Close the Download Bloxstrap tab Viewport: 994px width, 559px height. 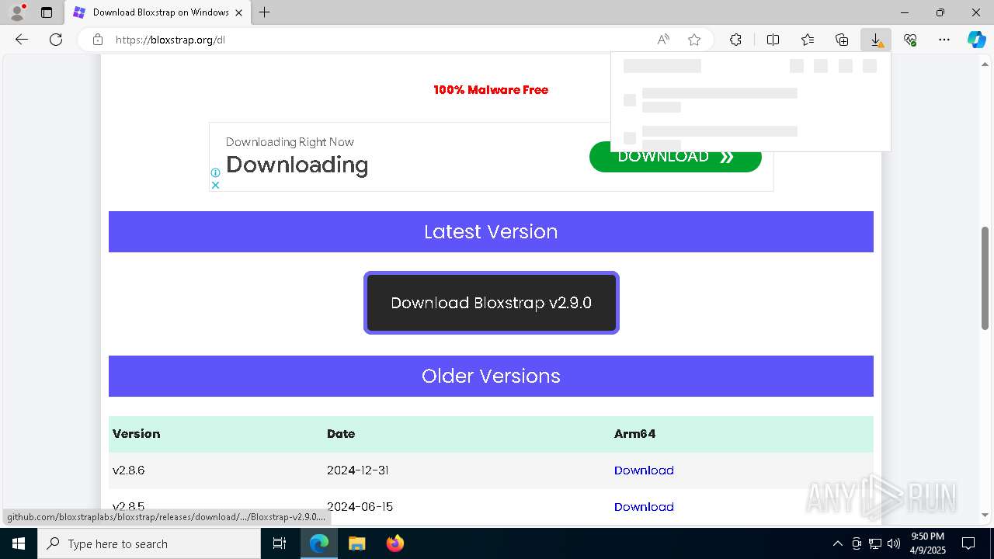point(239,12)
